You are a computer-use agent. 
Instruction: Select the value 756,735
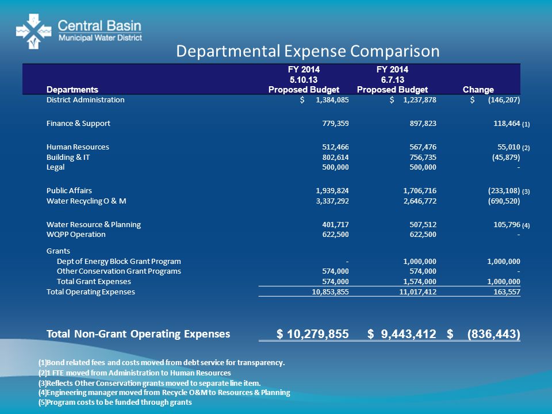click(x=423, y=157)
